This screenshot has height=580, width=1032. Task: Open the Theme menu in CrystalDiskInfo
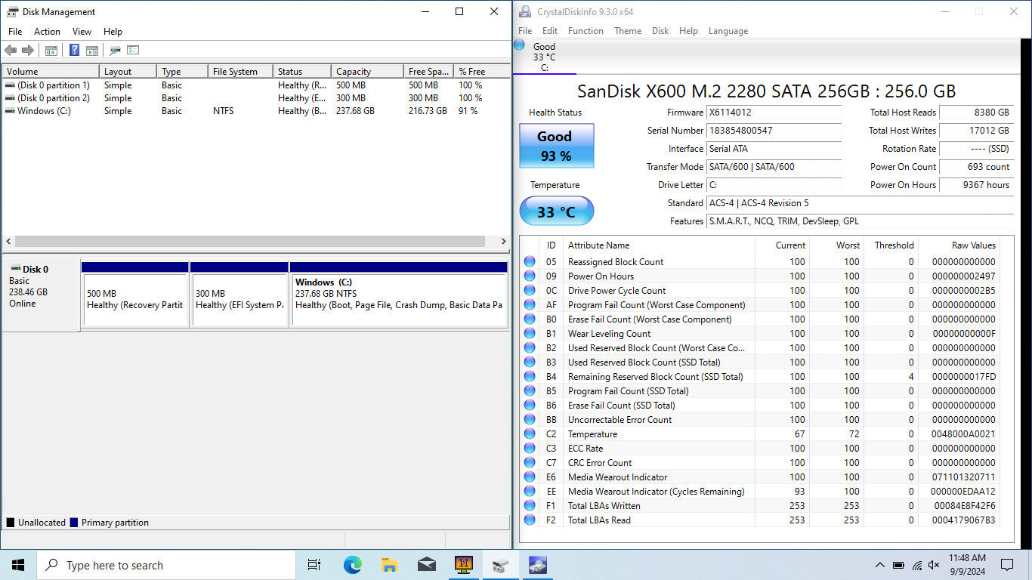pos(628,31)
